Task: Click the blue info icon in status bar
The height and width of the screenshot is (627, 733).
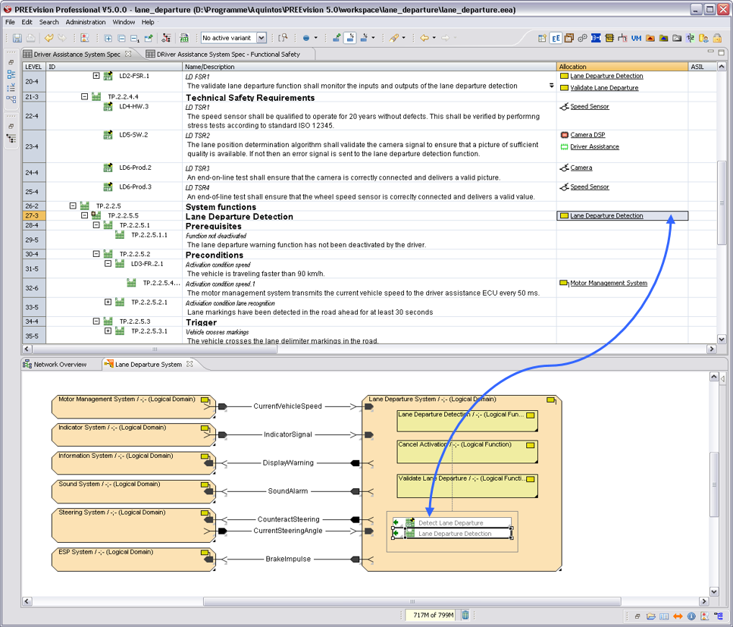Action: (x=691, y=616)
